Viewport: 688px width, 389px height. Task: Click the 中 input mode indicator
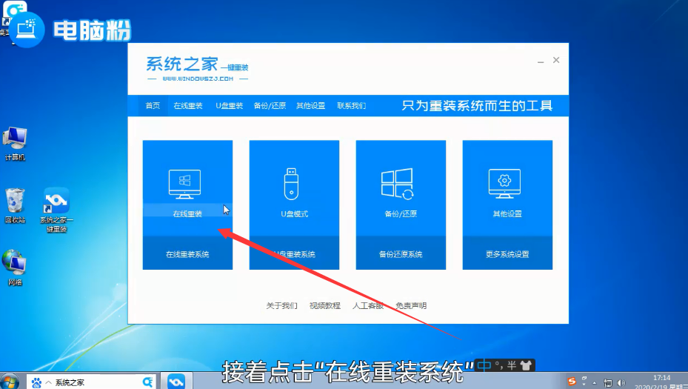click(x=484, y=365)
